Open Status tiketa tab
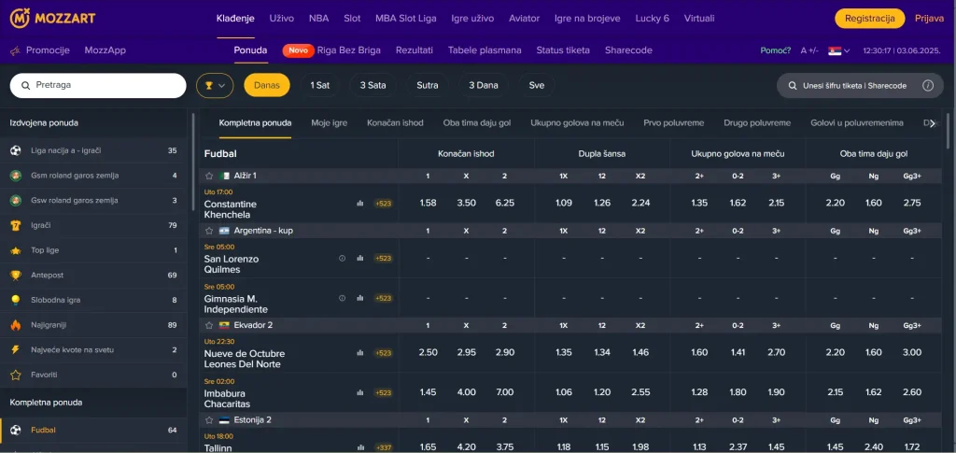The image size is (956, 453). (563, 50)
